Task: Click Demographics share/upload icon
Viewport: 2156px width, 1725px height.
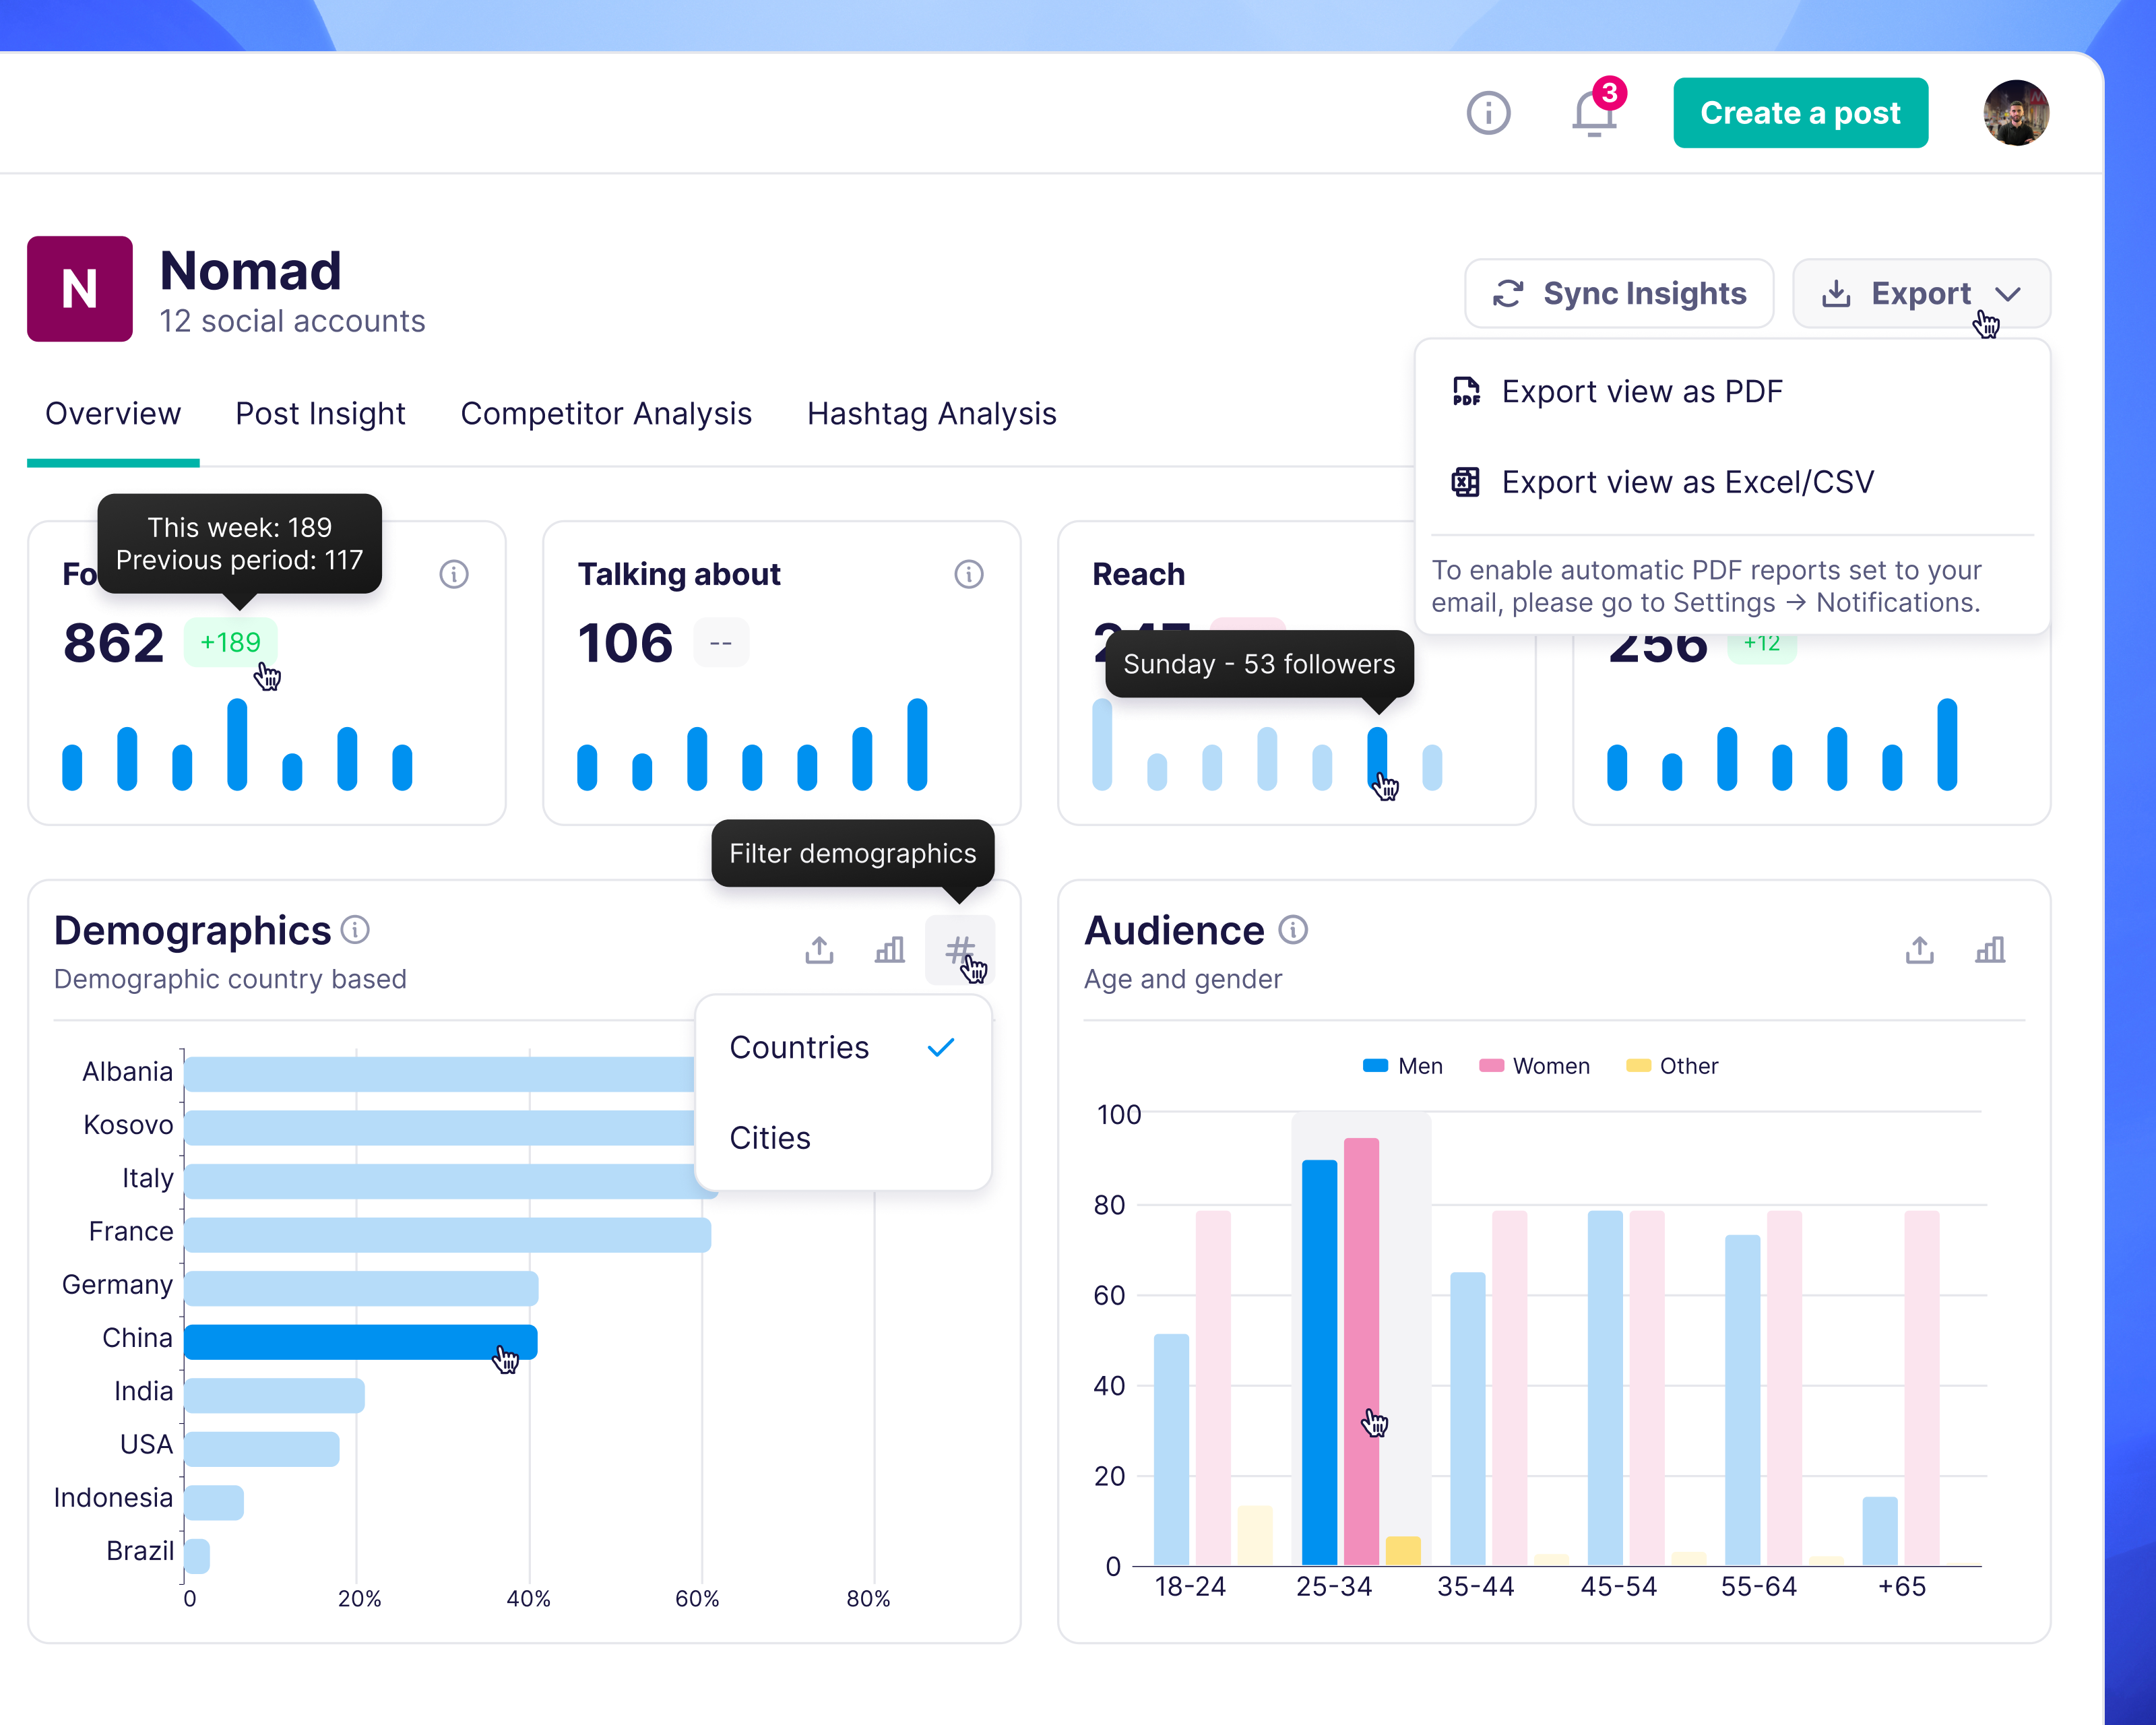Action: 819,949
